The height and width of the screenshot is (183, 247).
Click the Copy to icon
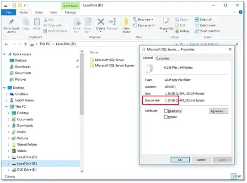coord(88,22)
